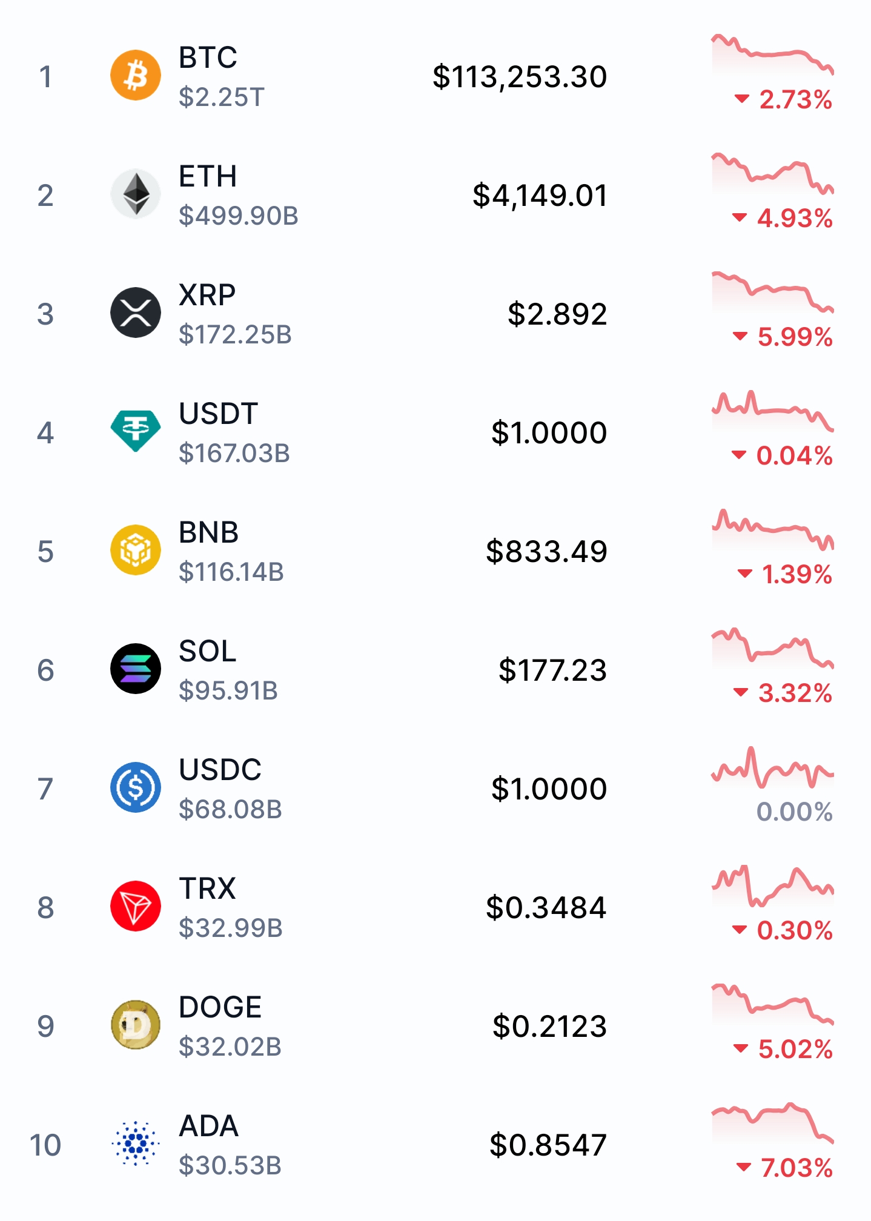
Task: Open the TRX sparkline price chart
Action: (x=773, y=886)
